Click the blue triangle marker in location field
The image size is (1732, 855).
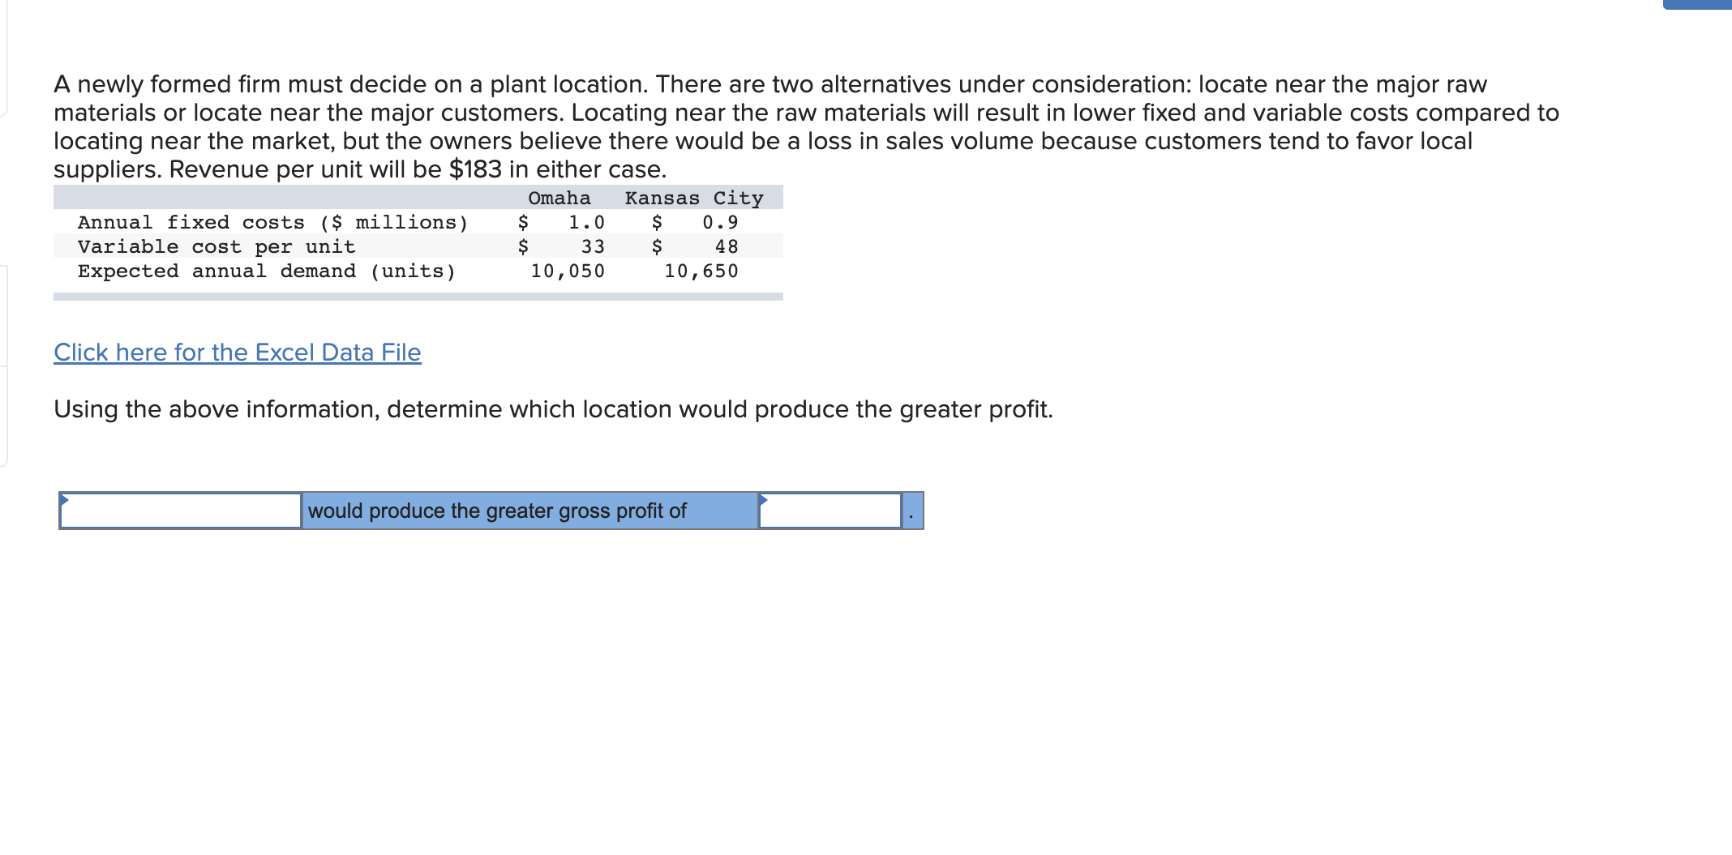click(65, 499)
